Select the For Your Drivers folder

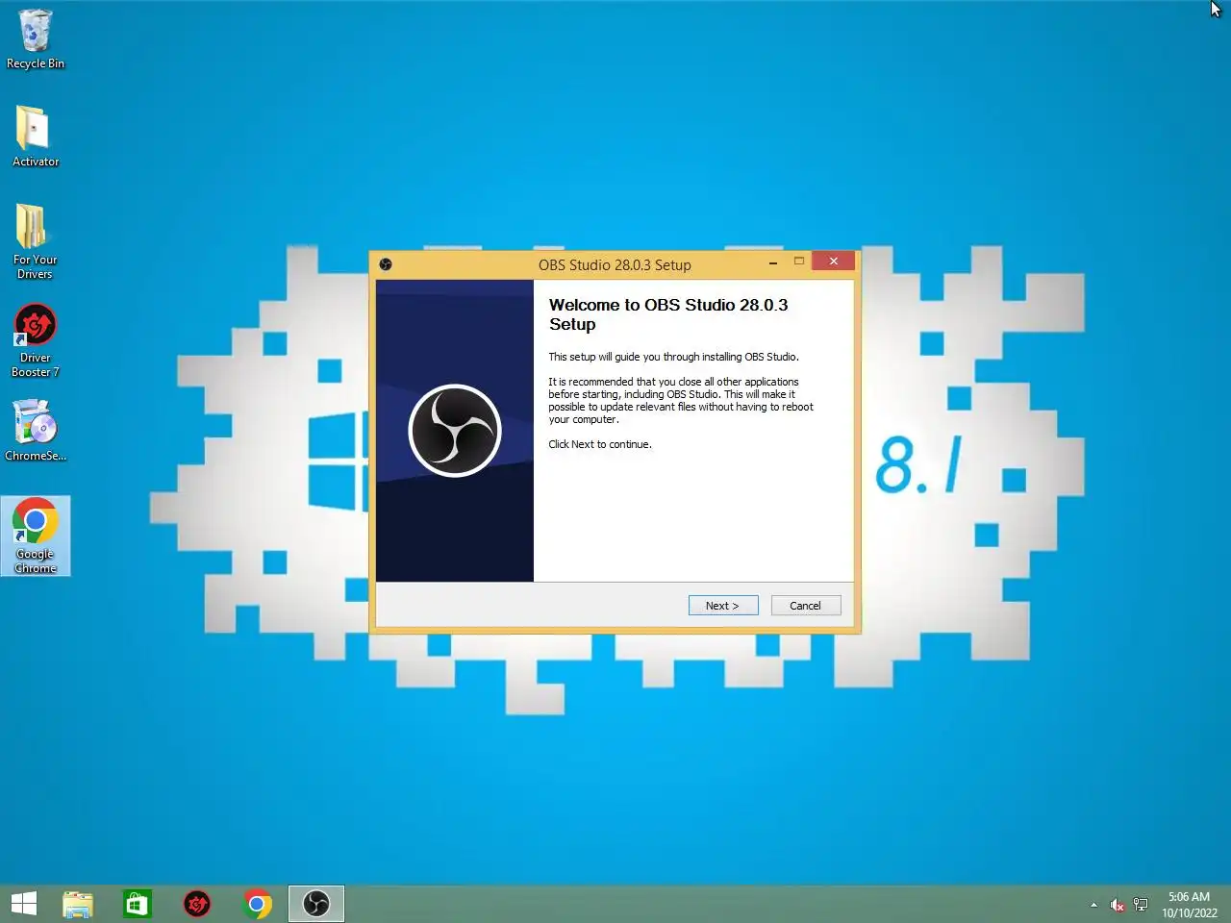(x=35, y=241)
